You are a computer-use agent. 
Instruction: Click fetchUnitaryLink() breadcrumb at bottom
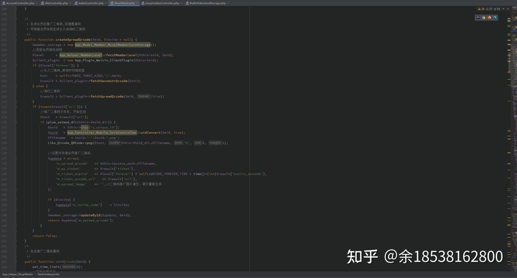pos(48,274)
